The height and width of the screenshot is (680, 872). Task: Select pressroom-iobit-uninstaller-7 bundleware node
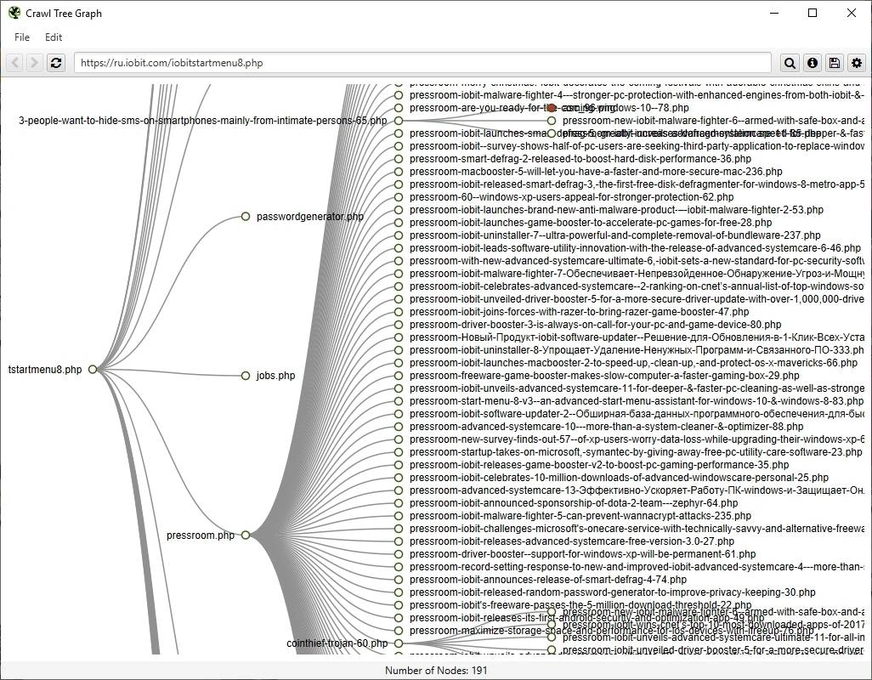pyautogui.click(x=399, y=235)
